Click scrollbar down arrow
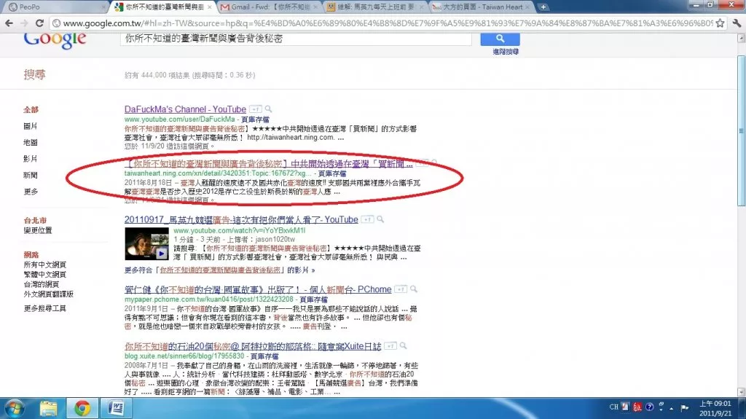 click(741, 392)
